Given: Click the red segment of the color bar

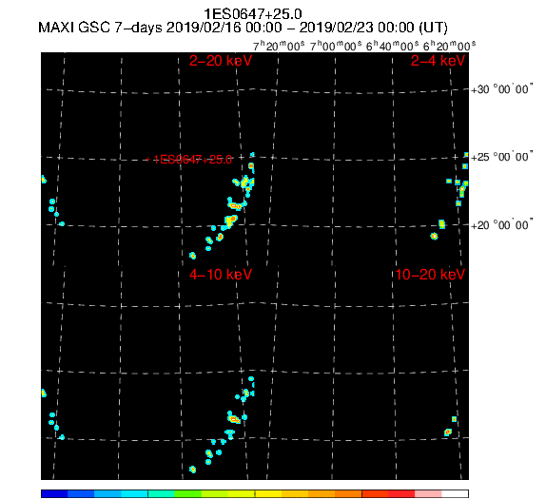Looking at the screenshot, I should tap(401, 493).
